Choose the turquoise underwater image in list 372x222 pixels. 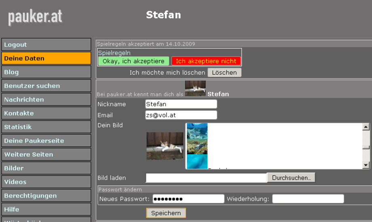(x=197, y=161)
